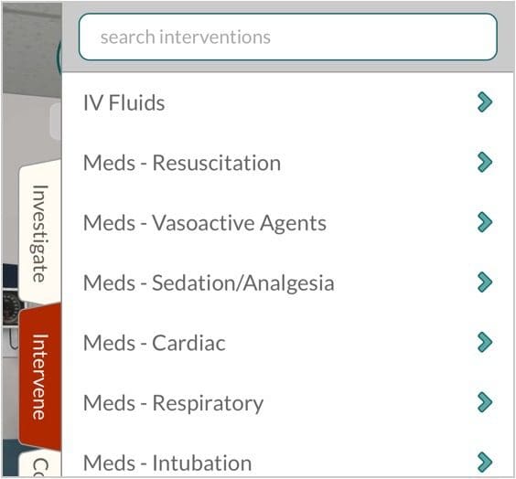Click the arrow icon for Meds - Cardiac
Screen dimensions: 516x479
[485, 342]
